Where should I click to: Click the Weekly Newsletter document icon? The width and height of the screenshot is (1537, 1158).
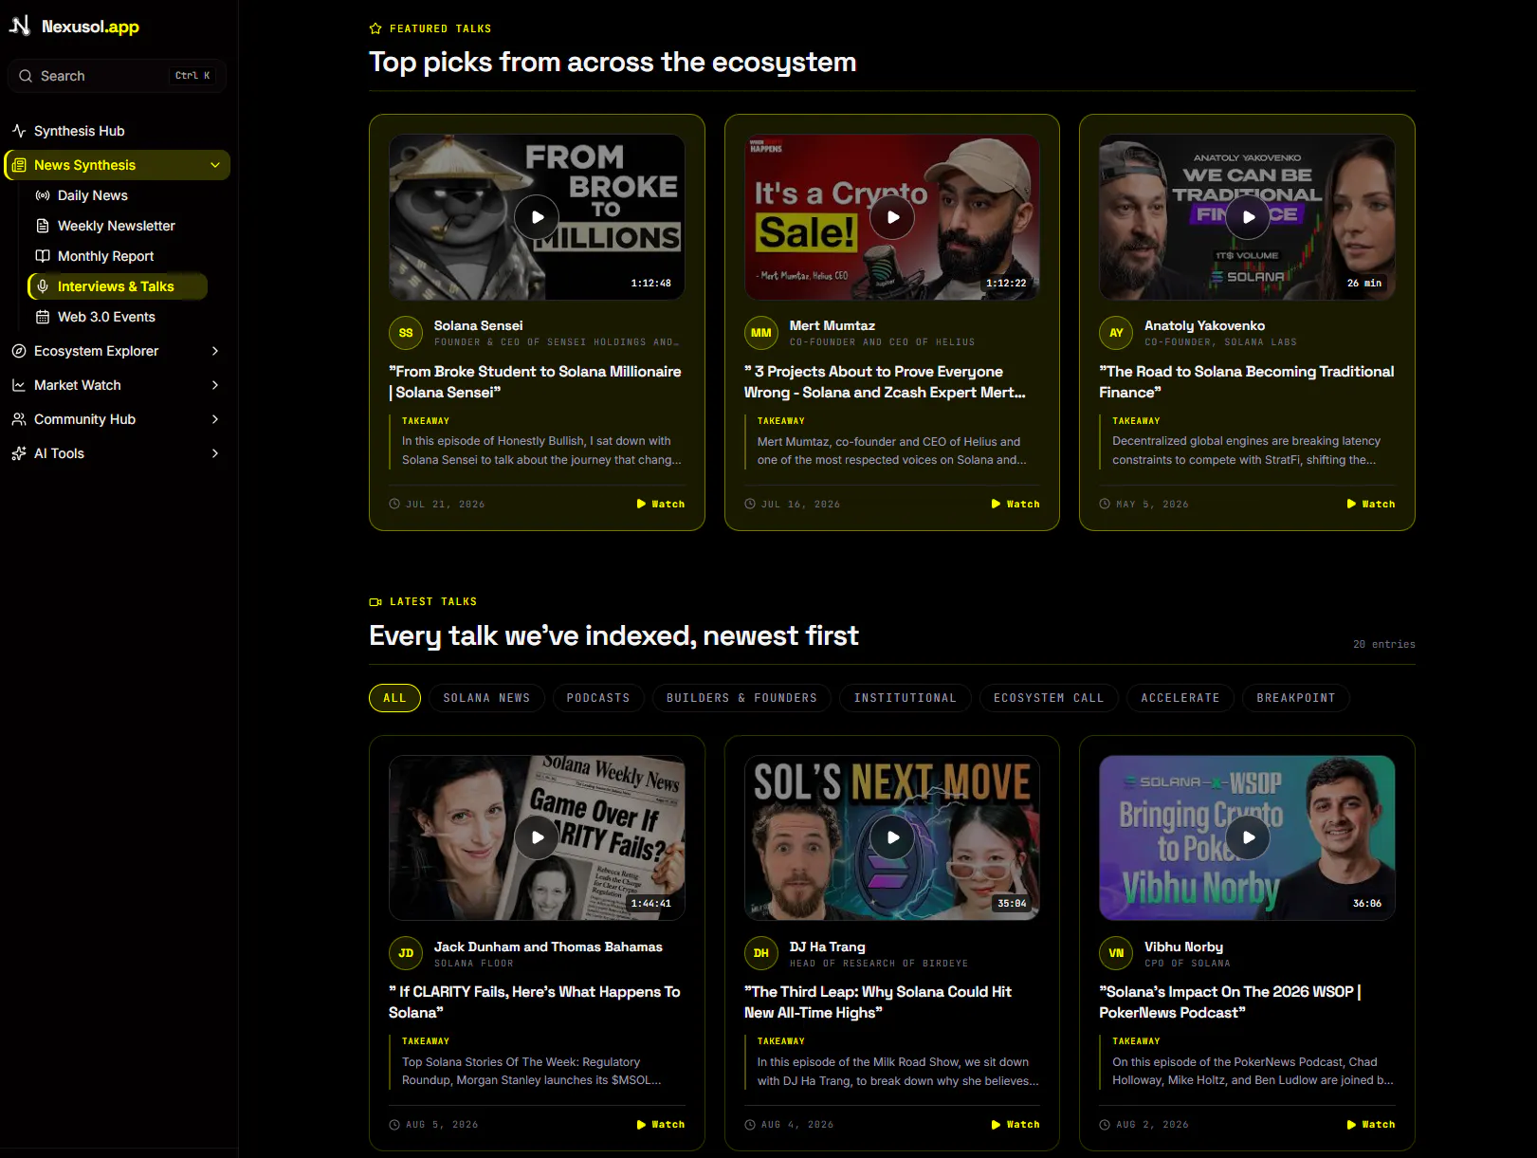coord(43,226)
